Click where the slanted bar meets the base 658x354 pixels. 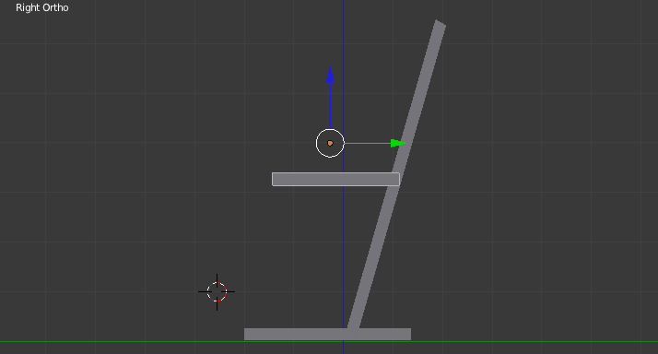[x=353, y=329]
